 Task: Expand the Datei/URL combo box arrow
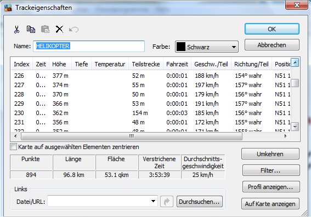coord(153,201)
